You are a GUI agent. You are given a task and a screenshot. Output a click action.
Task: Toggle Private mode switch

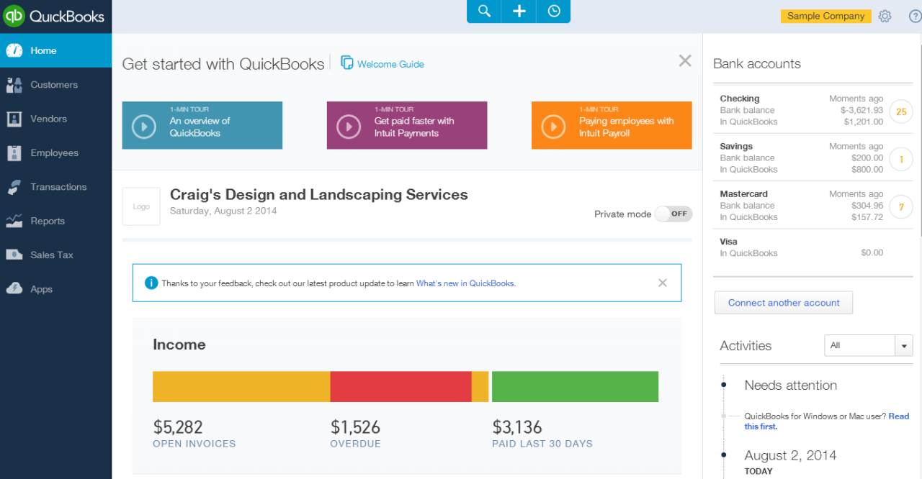[x=673, y=214]
